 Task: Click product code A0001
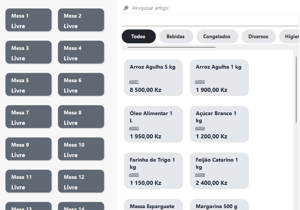coord(134,82)
